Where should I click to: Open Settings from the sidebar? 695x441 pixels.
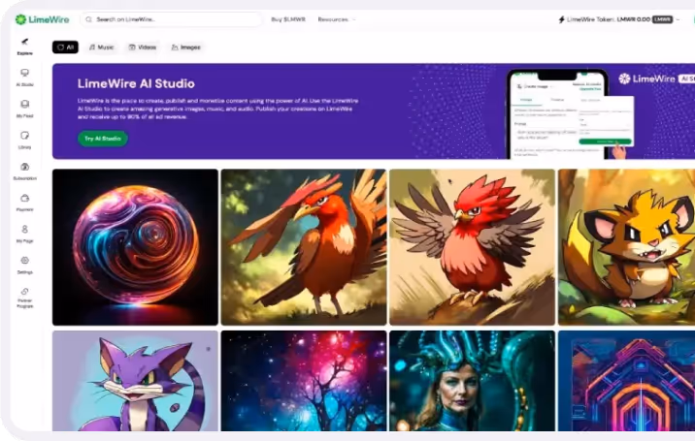[x=25, y=266]
